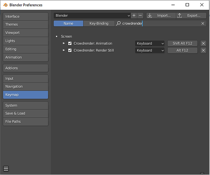
Task: Add a new keymap preset with the plus icon
Action: pyautogui.click(x=134, y=15)
